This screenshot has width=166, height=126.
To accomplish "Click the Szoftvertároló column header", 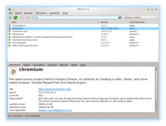I will click(x=143, y=22).
